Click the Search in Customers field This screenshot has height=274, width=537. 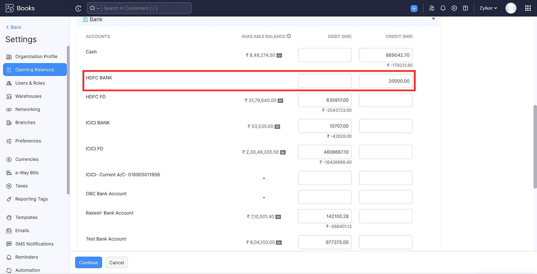pyautogui.click(x=146, y=8)
